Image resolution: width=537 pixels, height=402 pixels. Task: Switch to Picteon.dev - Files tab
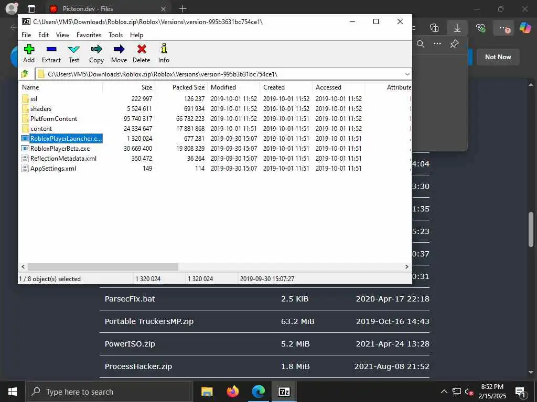click(107, 9)
